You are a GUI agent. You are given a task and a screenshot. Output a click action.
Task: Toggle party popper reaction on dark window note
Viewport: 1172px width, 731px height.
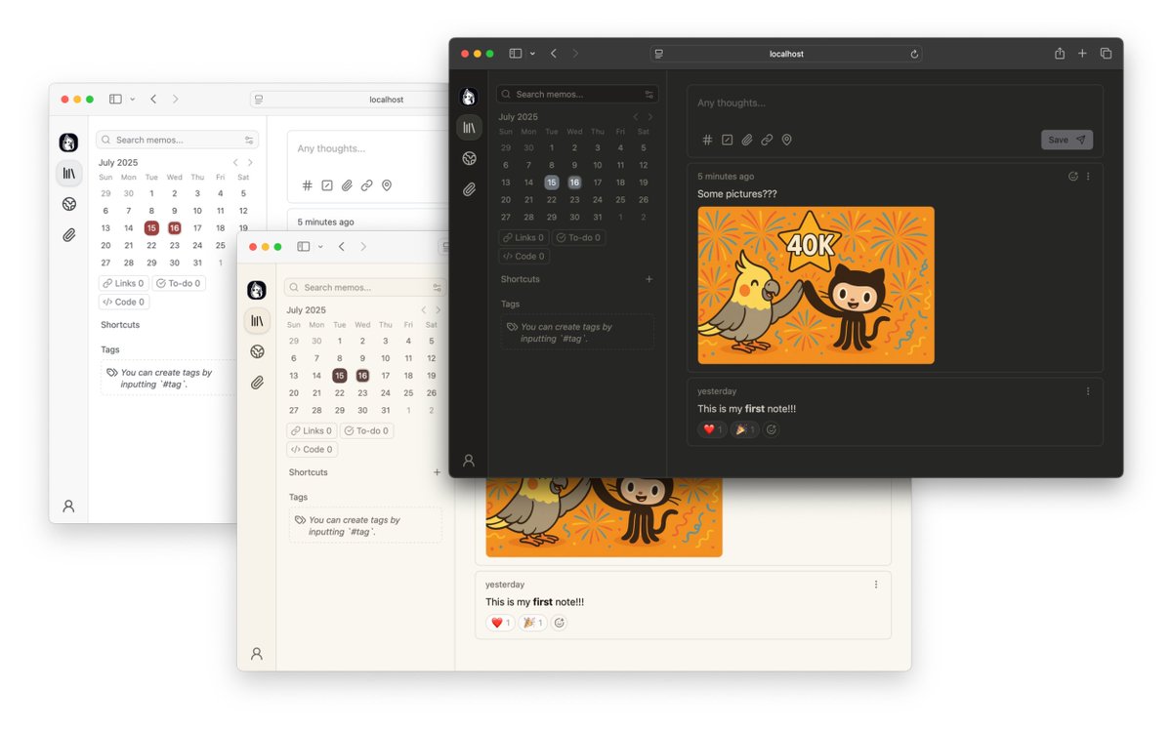tap(744, 429)
